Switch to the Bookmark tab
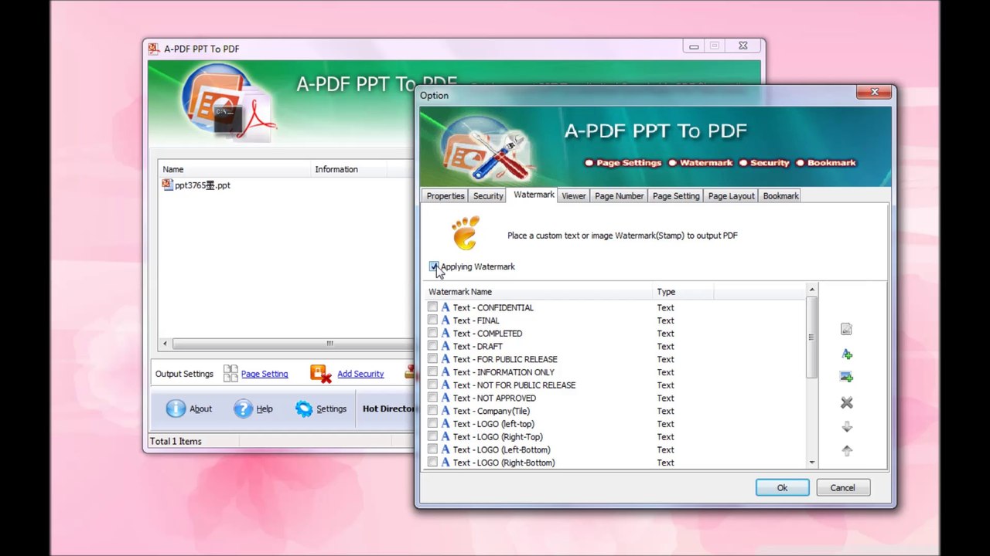 780,196
